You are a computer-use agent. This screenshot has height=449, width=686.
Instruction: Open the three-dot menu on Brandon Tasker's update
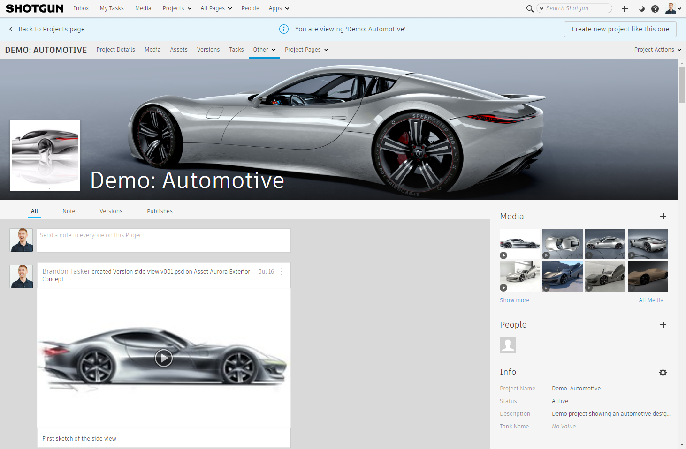click(282, 271)
